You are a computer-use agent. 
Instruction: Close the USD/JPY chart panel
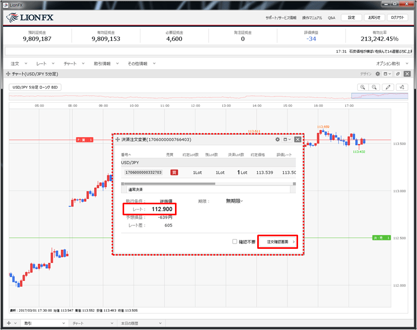[407, 74]
